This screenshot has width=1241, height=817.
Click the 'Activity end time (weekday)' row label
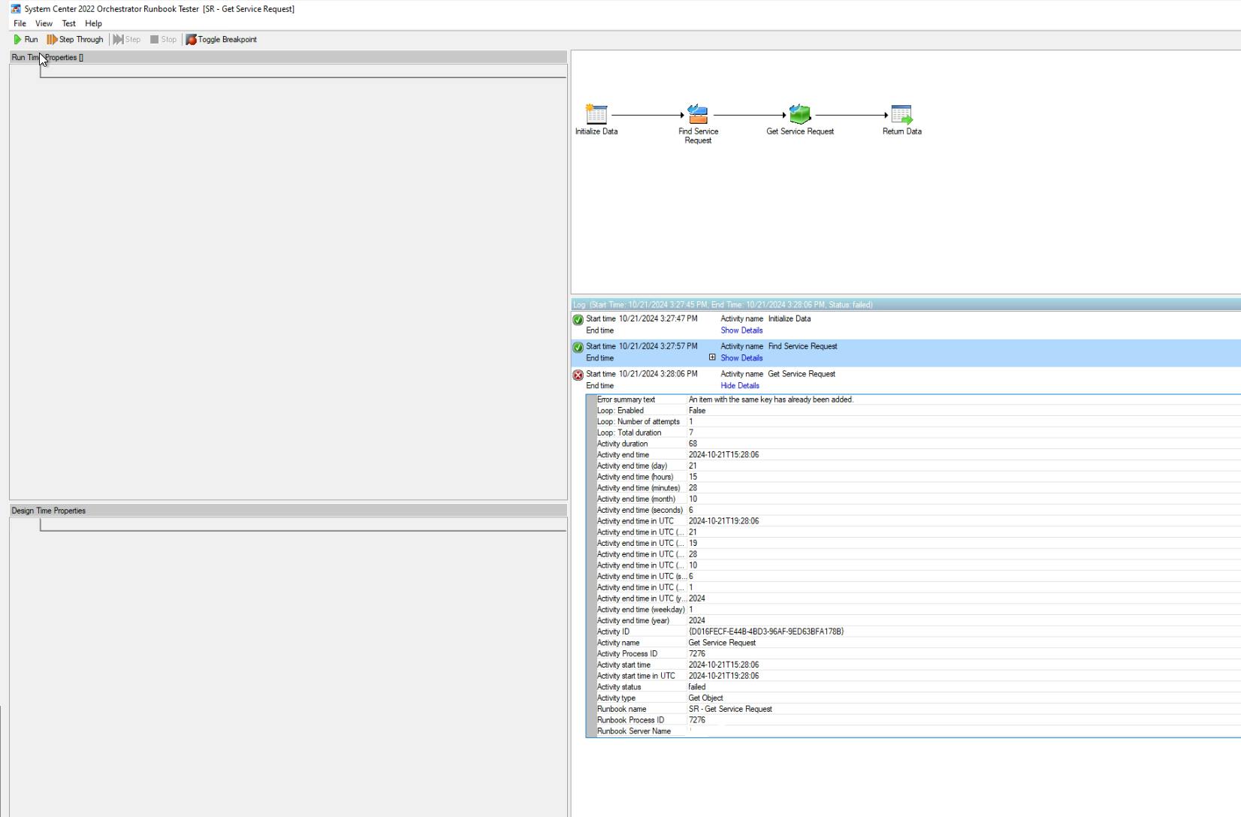(x=641, y=610)
